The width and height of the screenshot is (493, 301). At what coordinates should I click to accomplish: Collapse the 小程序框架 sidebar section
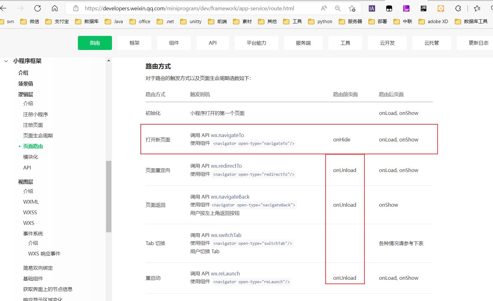6,61
